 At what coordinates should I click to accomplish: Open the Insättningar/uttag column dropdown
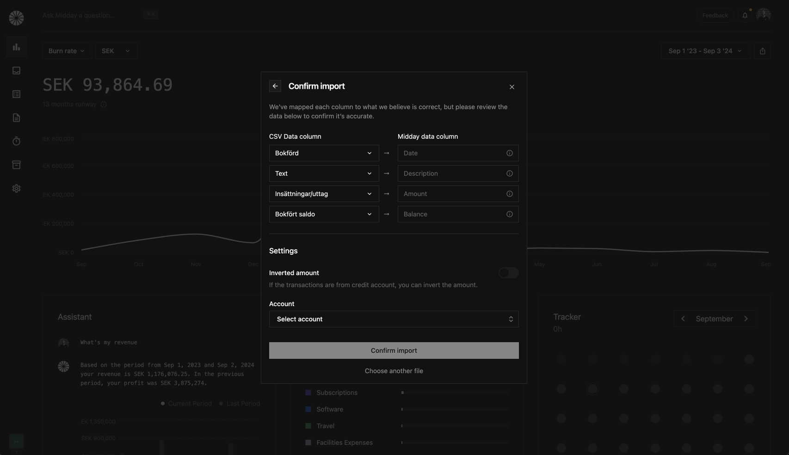tap(324, 194)
